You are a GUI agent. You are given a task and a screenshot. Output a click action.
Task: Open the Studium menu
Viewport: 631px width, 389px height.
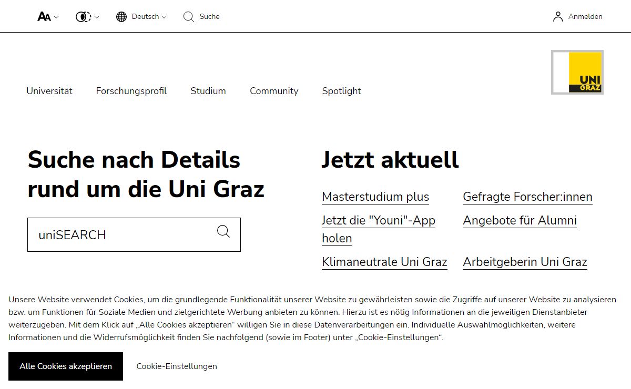(208, 91)
